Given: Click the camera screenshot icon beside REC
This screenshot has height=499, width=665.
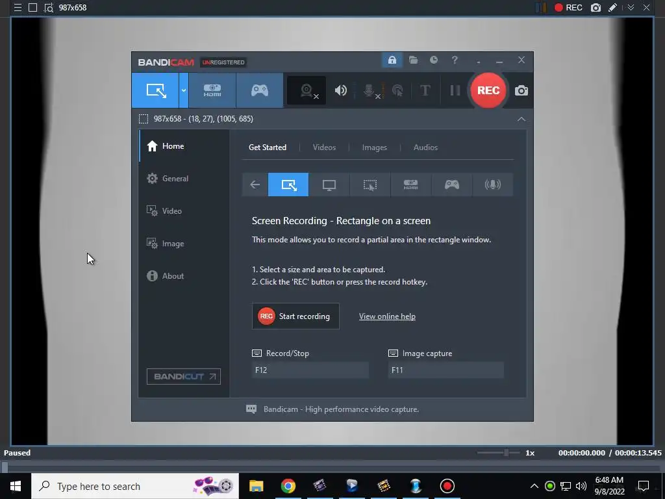Looking at the screenshot, I should 521,90.
